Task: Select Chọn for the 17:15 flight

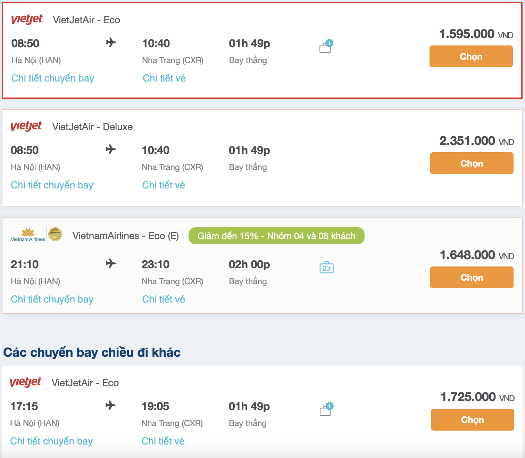Action: click(x=472, y=419)
